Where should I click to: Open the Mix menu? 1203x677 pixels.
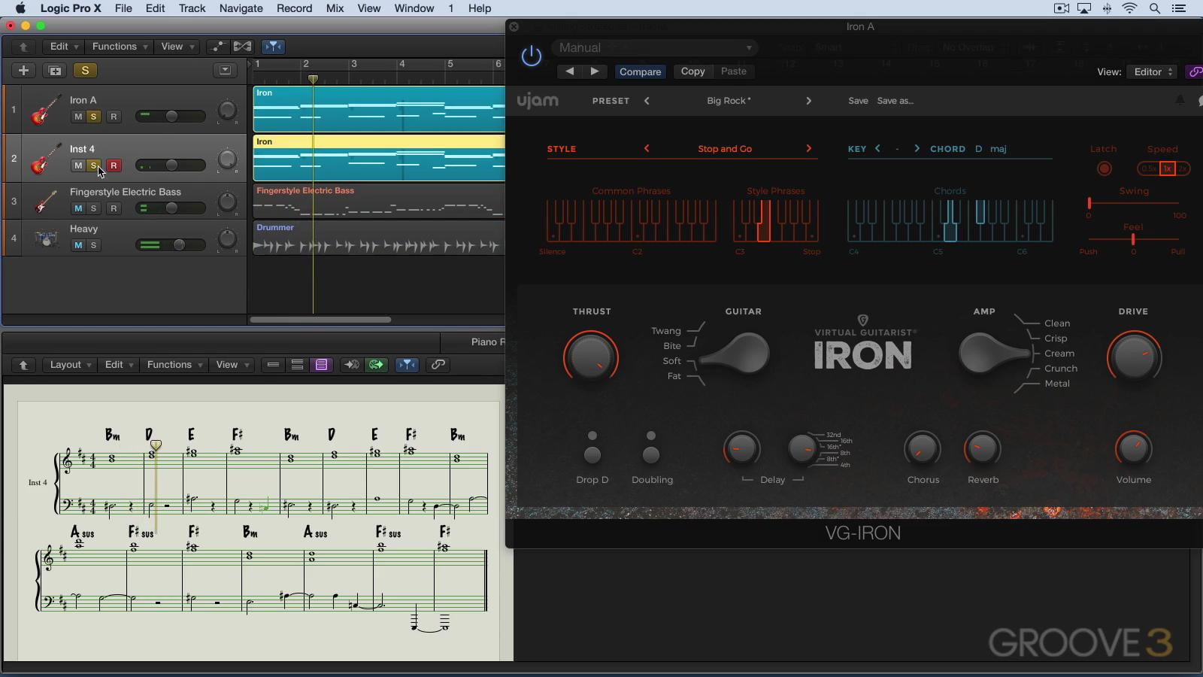click(335, 8)
